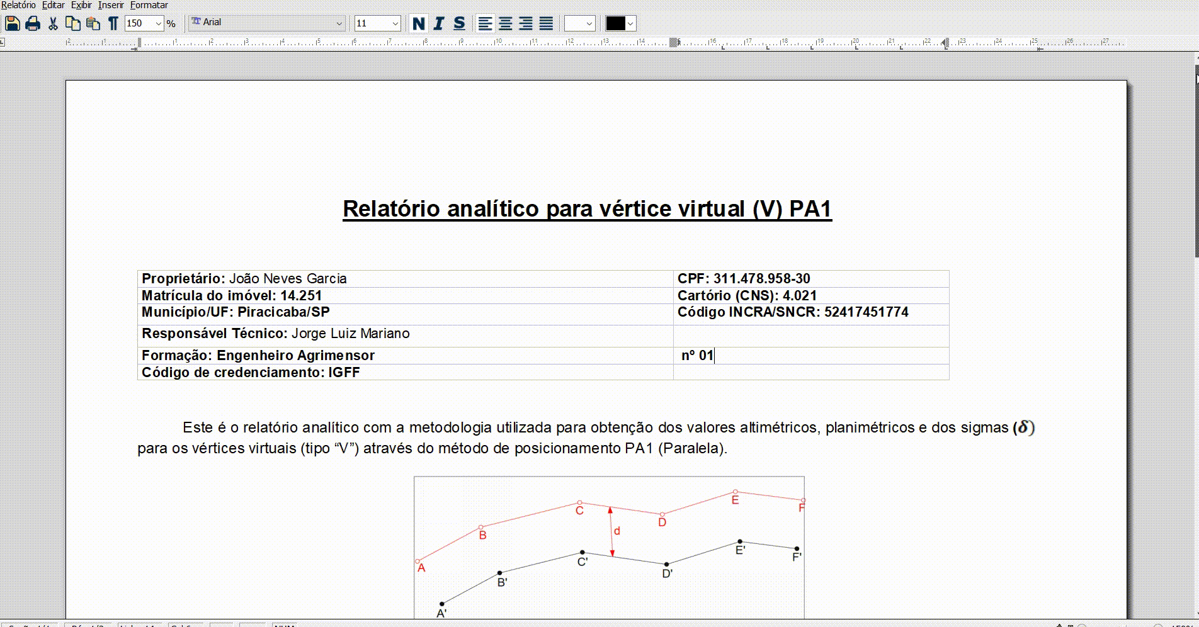Viewport: 1199px width, 627px height.
Task: Save the document using the disk icon
Action: coord(13,24)
